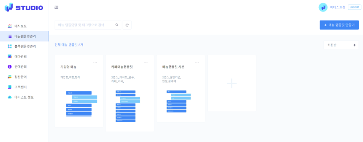Click the dashboard chart icon
Viewport: 363px width, 142px height.
click(10, 26)
